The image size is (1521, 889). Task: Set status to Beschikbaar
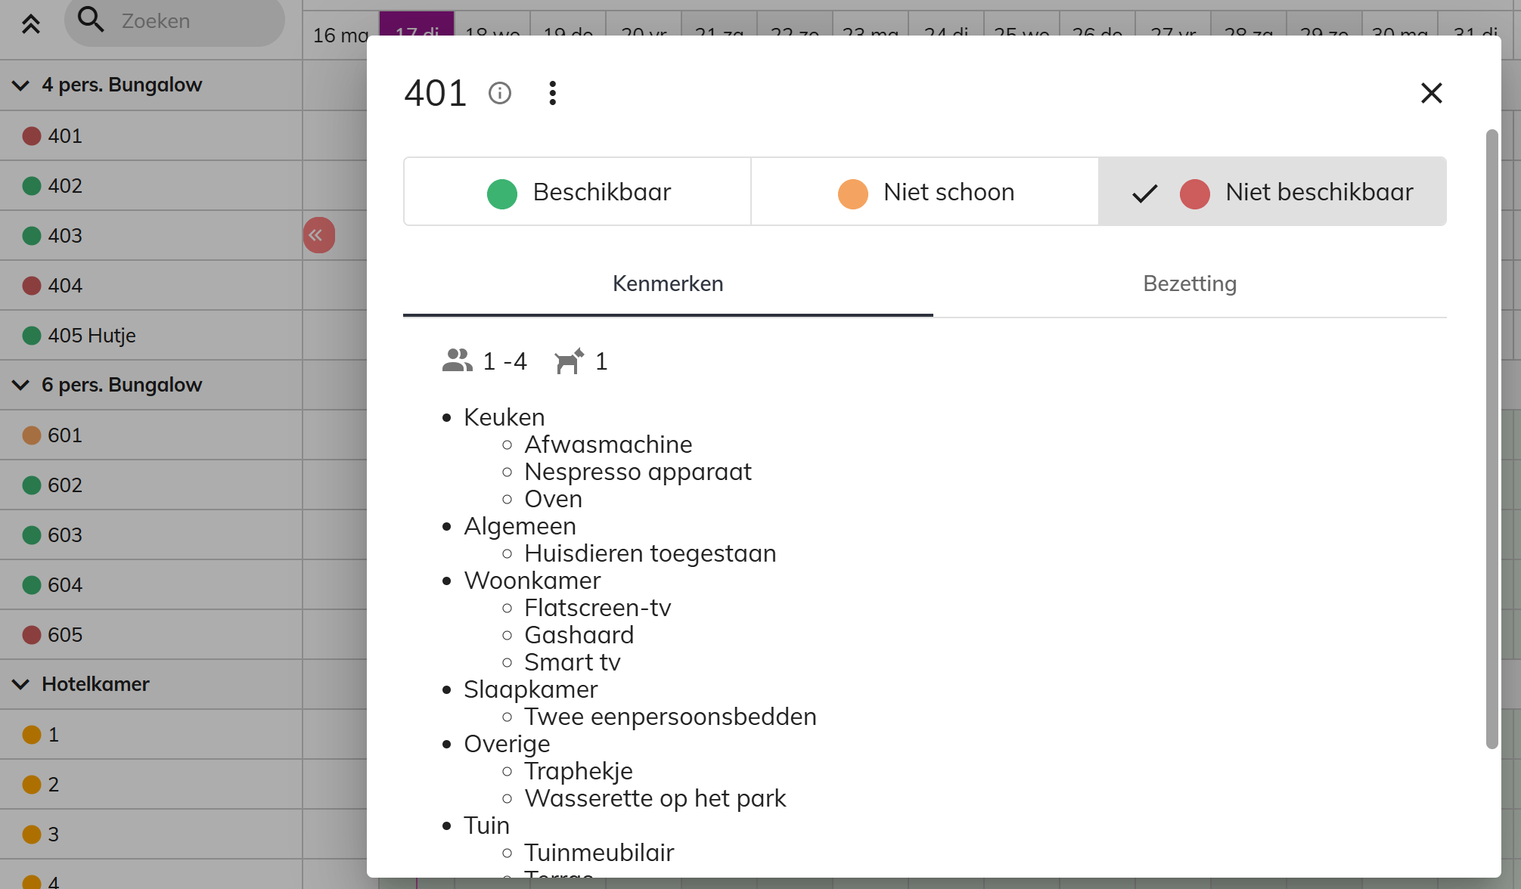[x=578, y=192]
